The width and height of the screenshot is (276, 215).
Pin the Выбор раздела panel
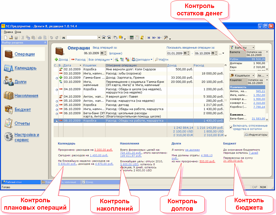45,42
